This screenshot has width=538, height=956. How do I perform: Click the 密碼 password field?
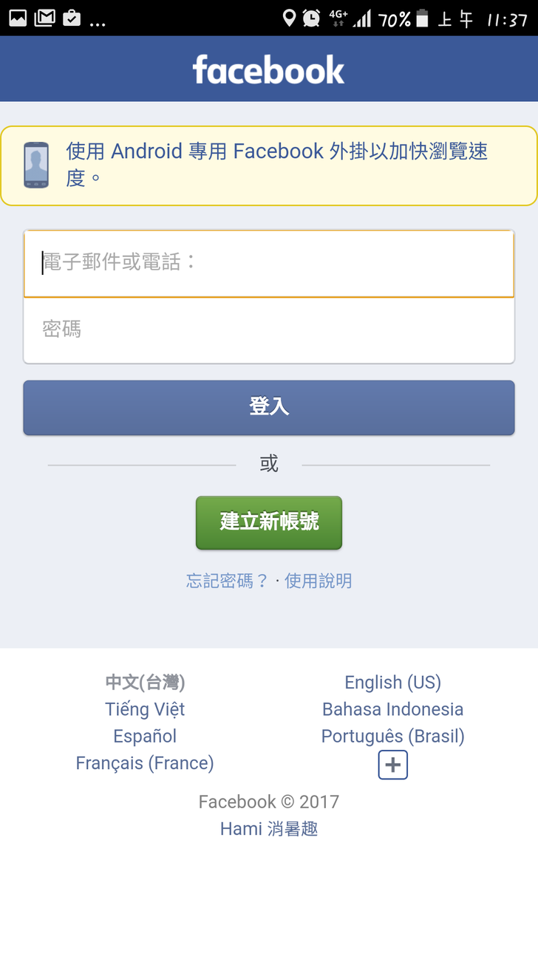(269, 330)
